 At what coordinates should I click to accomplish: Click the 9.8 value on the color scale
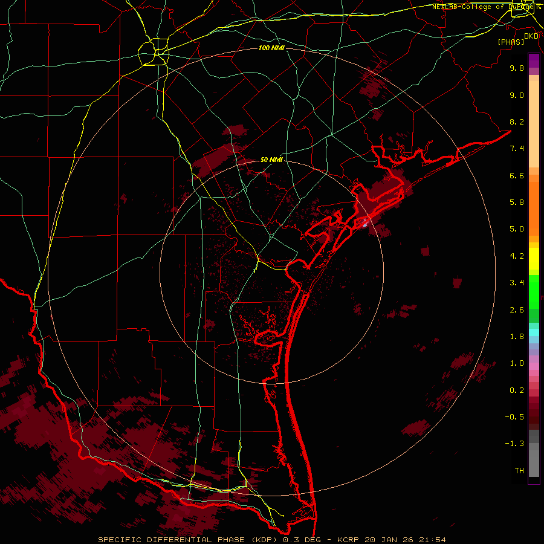517,68
